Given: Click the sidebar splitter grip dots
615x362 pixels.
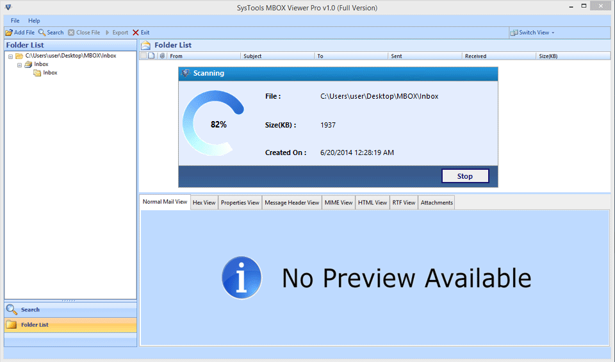Looking at the screenshot, I should pos(69,301).
